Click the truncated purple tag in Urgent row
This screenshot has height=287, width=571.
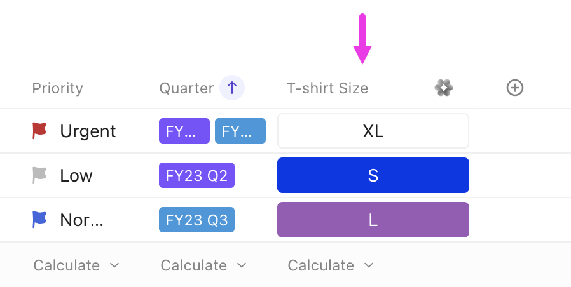pos(184,131)
